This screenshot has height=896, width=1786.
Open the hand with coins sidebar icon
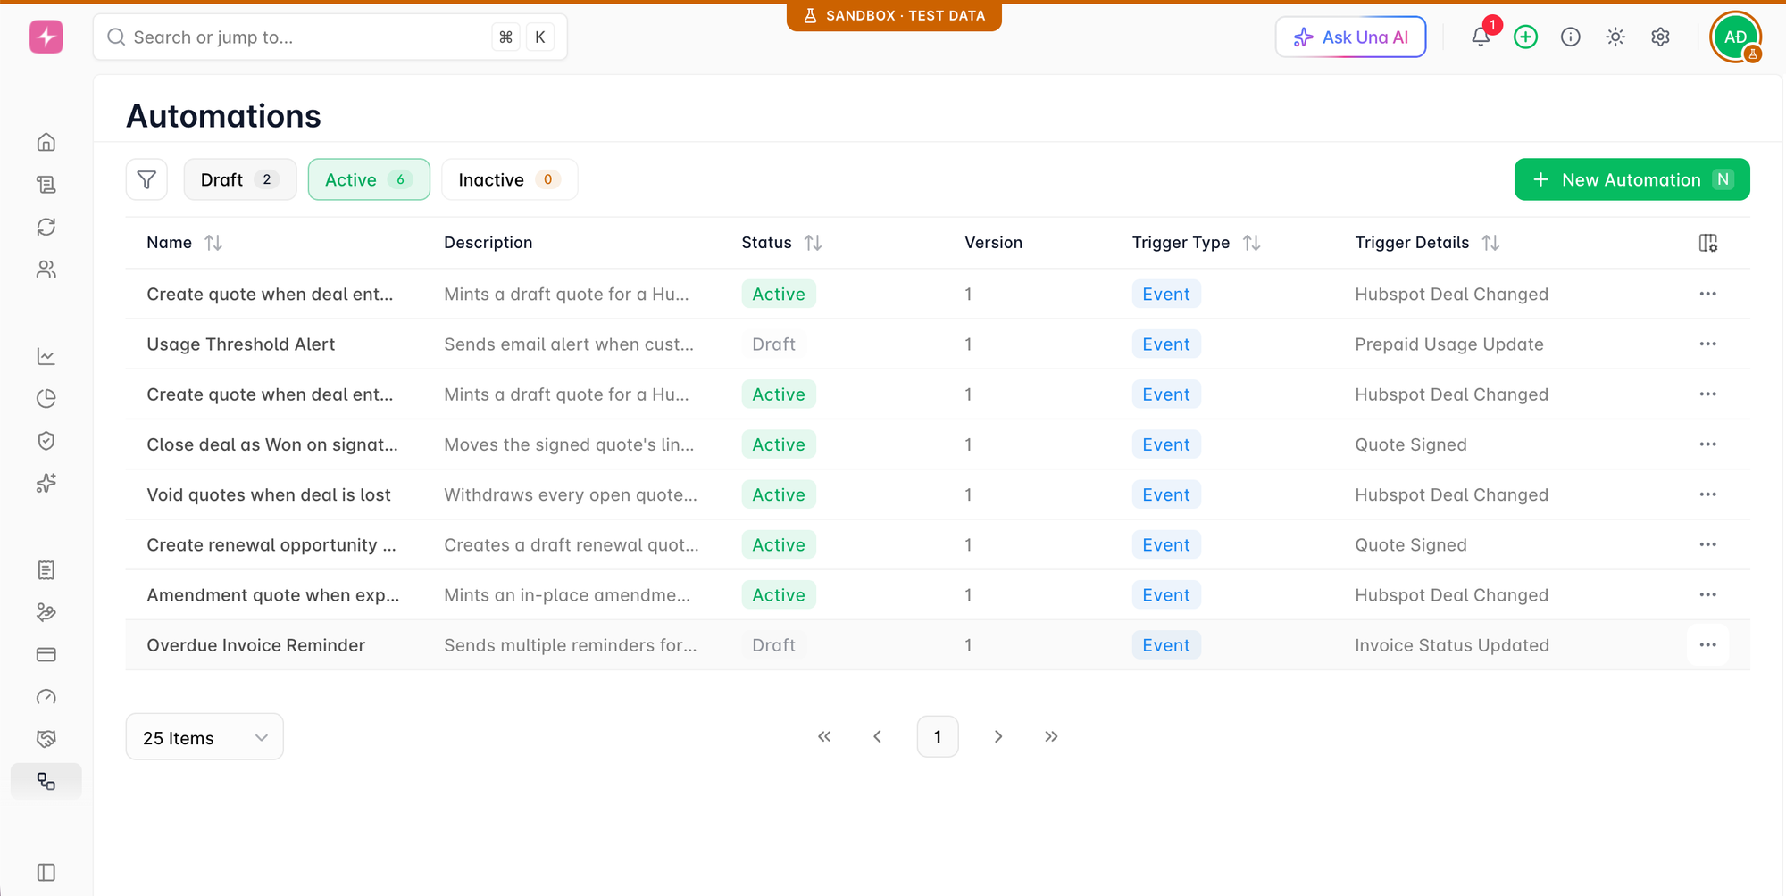(46, 612)
